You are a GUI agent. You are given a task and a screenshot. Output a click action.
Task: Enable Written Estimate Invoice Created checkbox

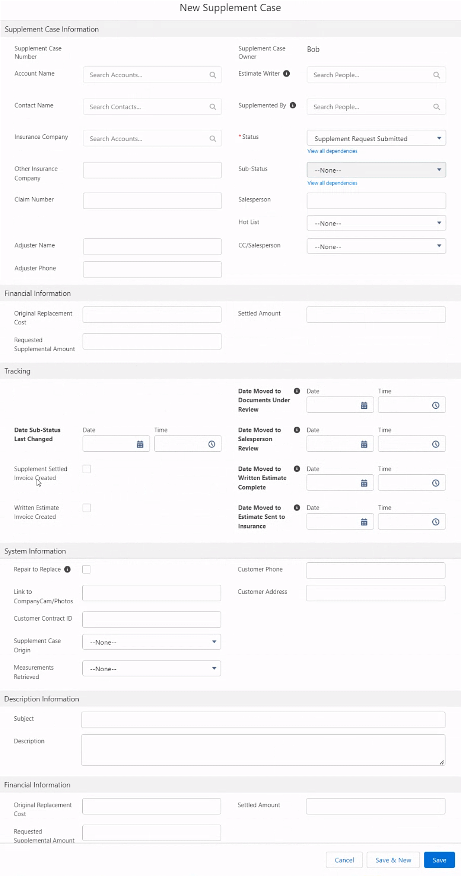tap(87, 508)
